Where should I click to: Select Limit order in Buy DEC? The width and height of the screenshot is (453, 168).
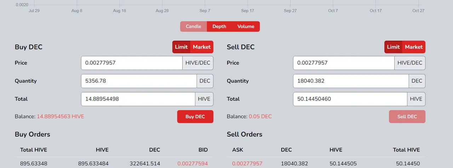pyautogui.click(x=181, y=47)
